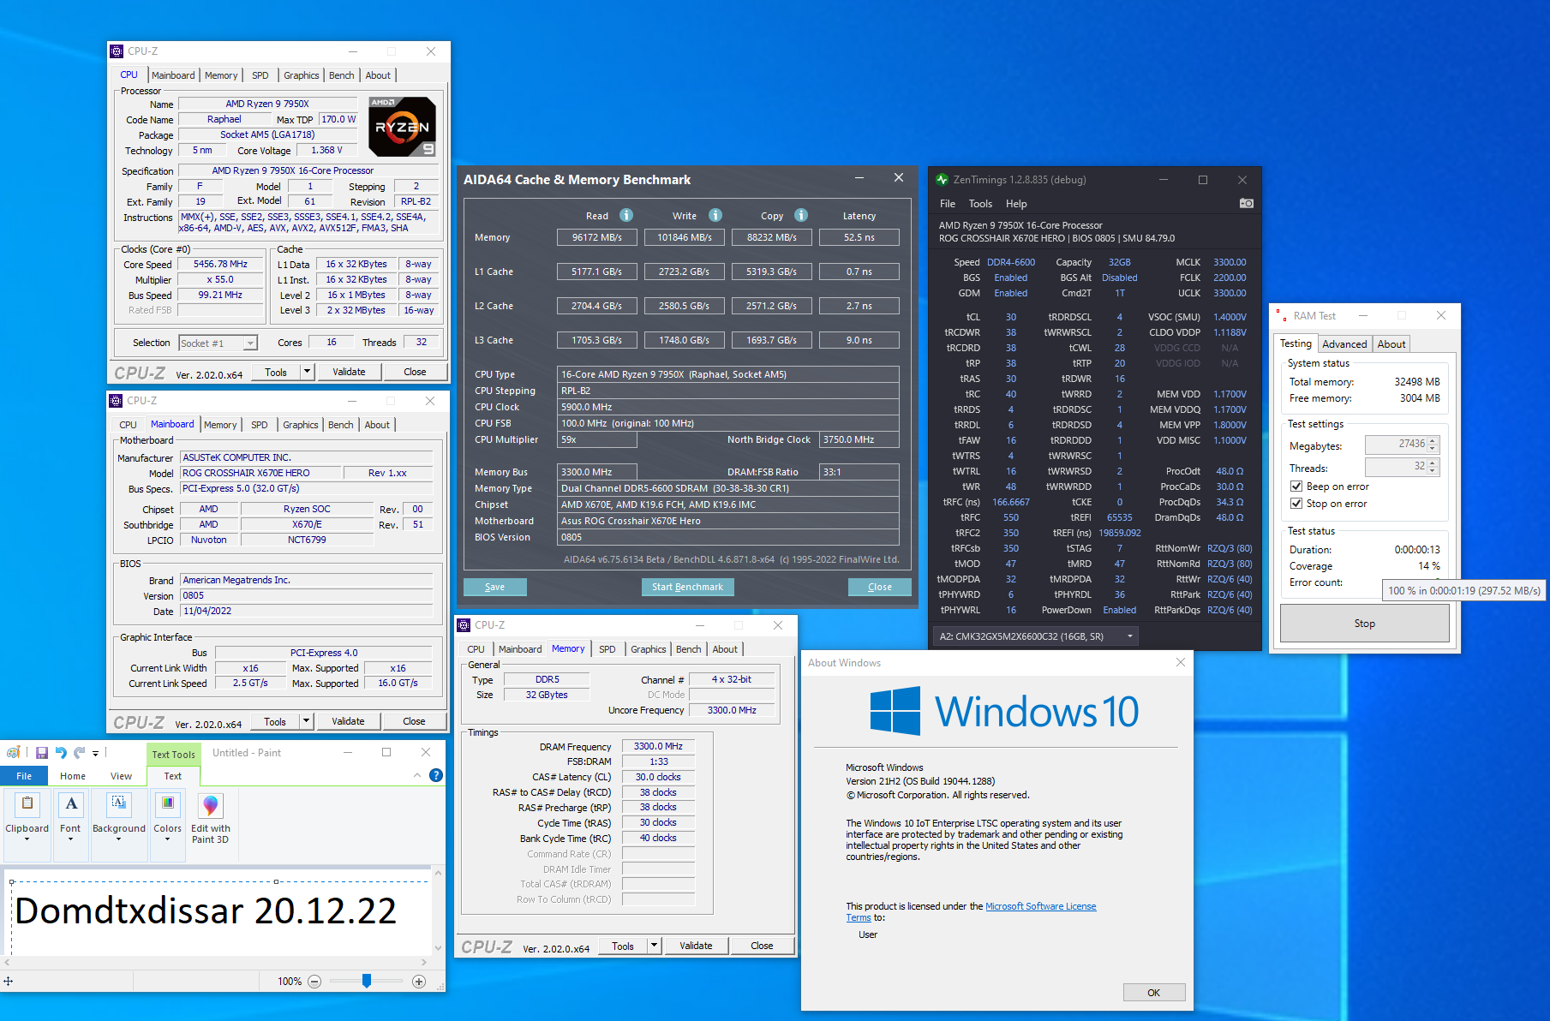This screenshot has height=1021, width=1550.
Task: Click Validate in the CPU-Z CPU window
Action: 349,372
